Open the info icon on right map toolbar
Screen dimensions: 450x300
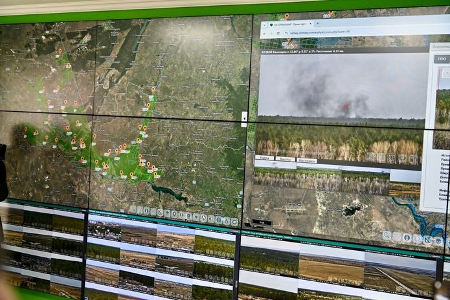point(407,237)
